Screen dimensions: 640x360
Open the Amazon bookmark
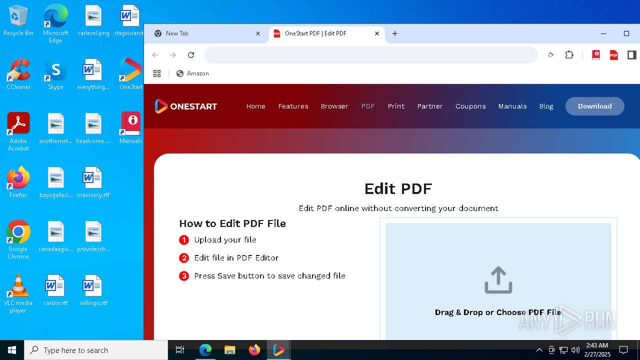pos(192,73)
